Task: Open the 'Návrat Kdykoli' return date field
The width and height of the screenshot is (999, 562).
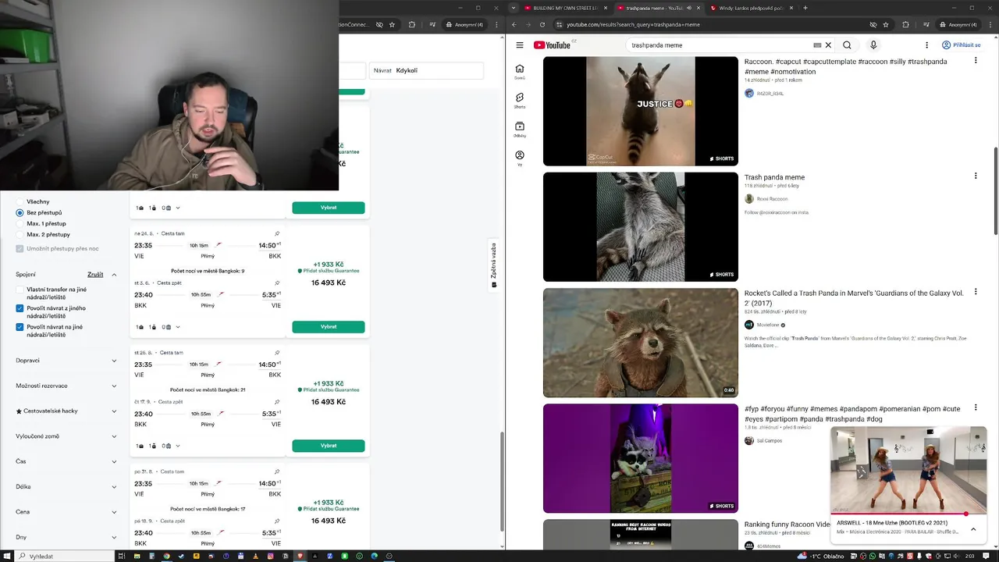Action: (427, 70)
